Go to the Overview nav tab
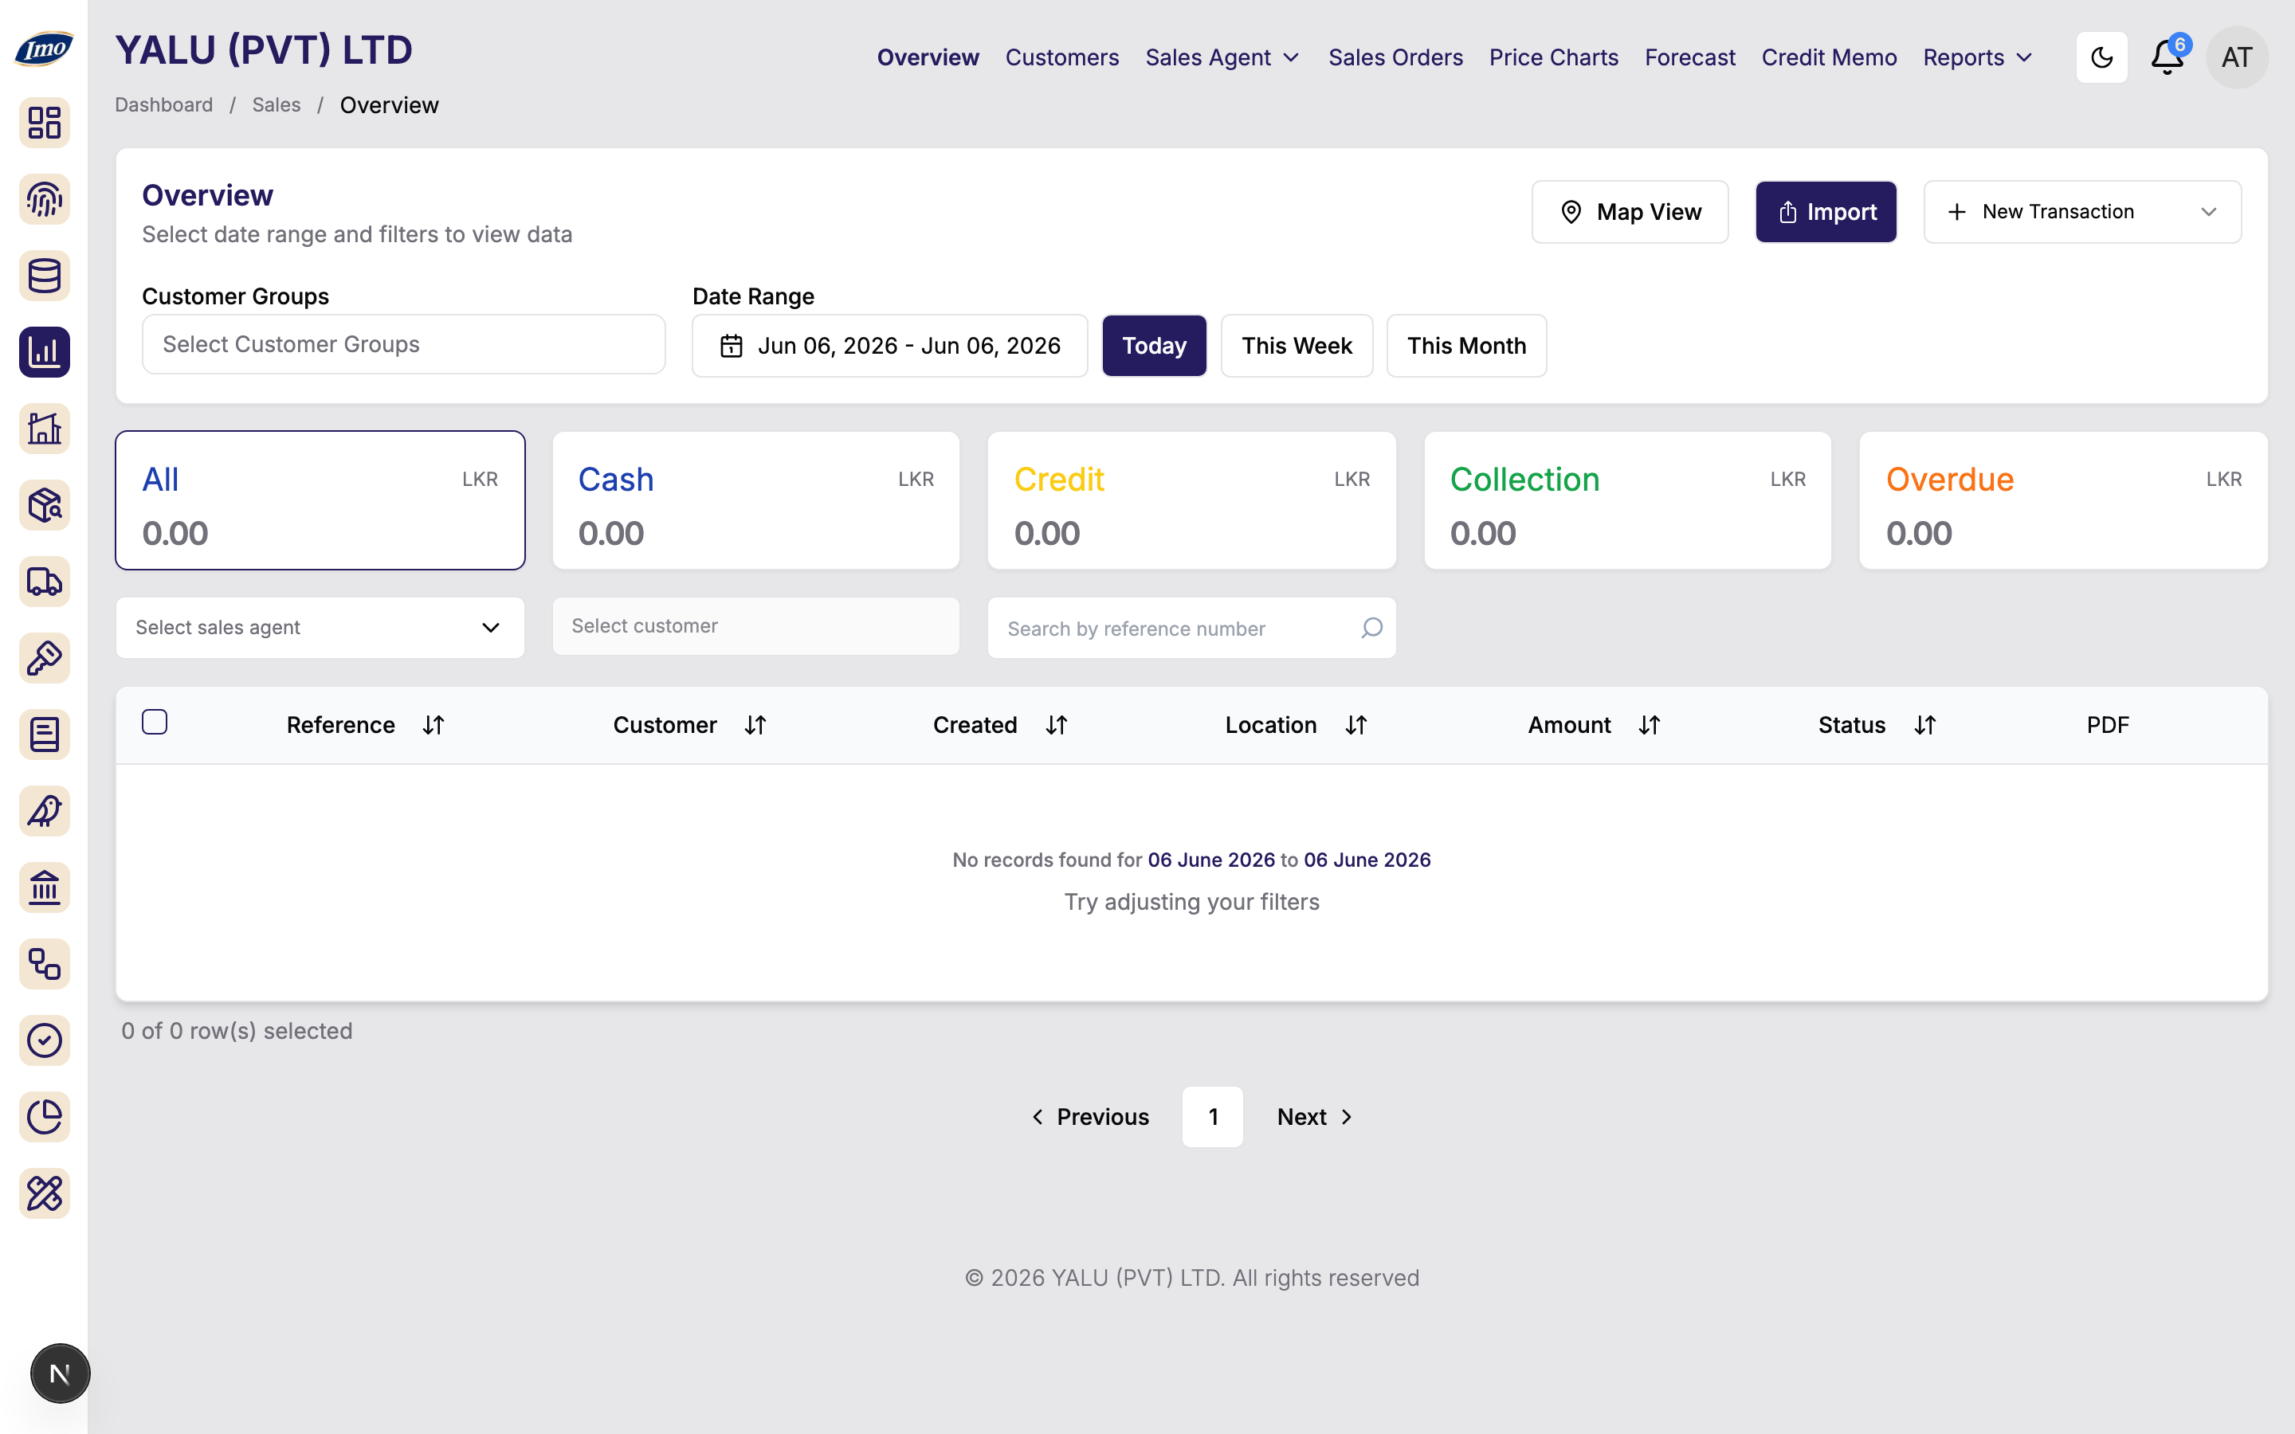 click(x=928, y=58)
